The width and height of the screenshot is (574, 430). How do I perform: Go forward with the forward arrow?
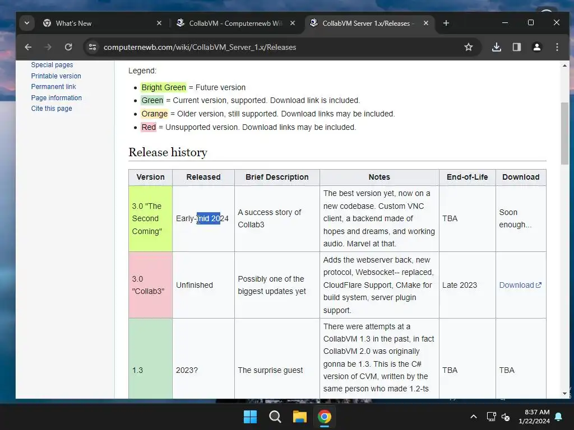48,47
